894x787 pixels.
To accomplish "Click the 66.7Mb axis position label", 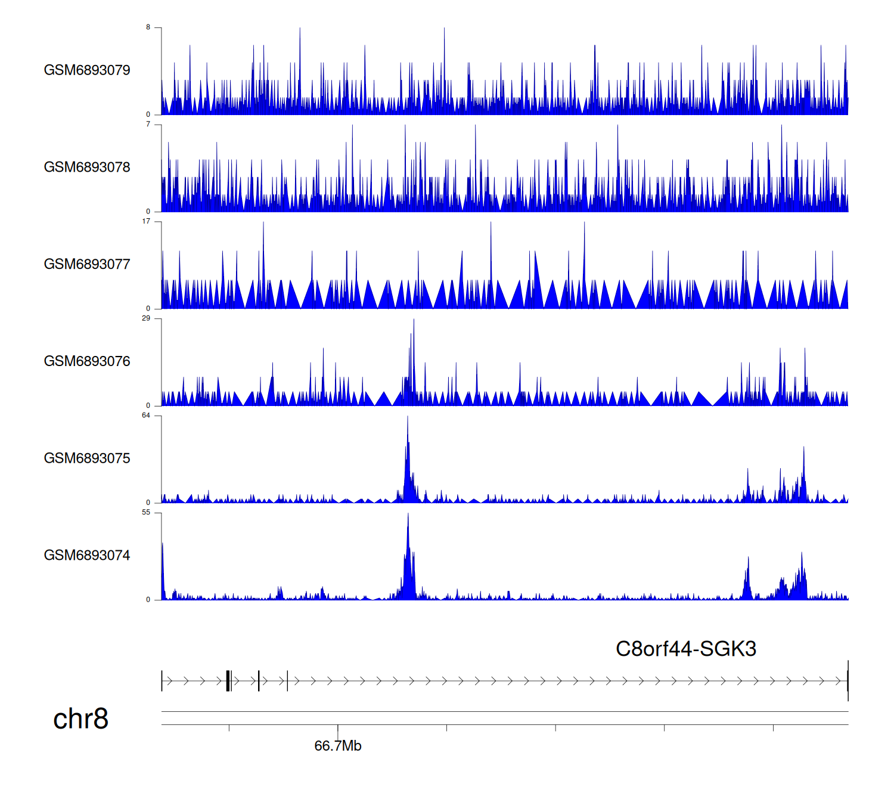I will point(338,746).
